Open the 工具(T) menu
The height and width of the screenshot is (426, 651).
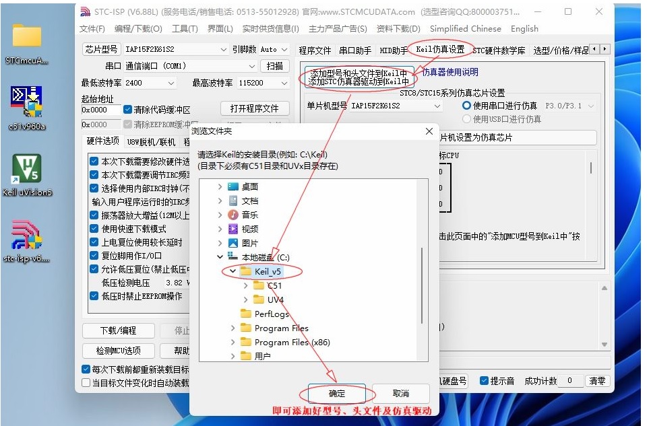point(185,29)
